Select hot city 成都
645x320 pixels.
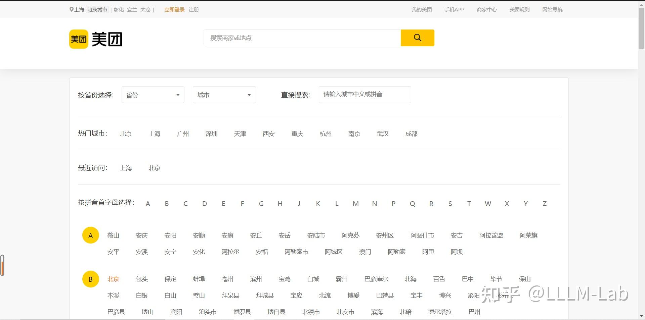tap(411, 134)
